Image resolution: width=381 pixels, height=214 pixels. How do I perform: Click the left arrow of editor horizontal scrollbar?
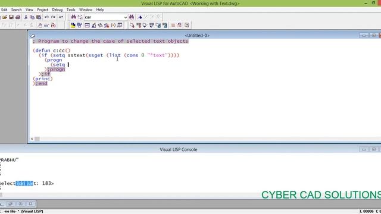pos(32,139)
